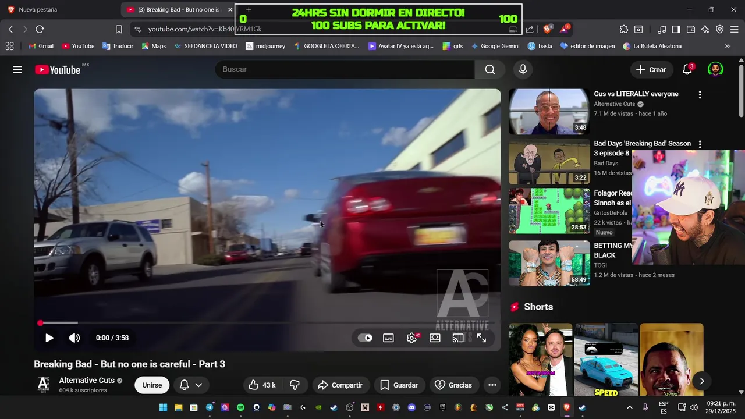The height and width of the screenshot is (419, 745).
Task: Click the Crear create button
Action: pos(651,69)
